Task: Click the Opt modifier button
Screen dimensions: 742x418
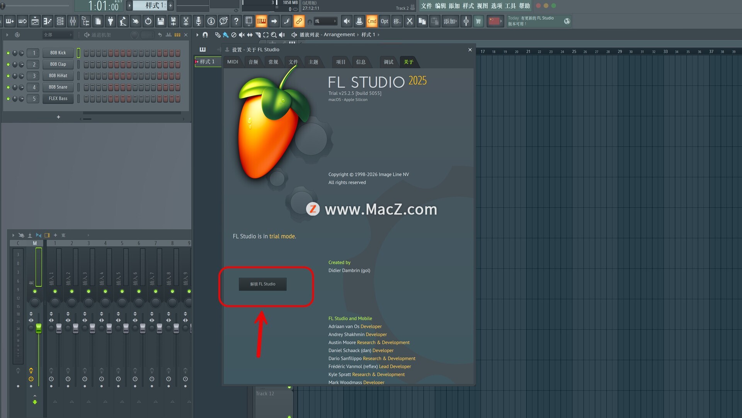Action: coord(385,21)
